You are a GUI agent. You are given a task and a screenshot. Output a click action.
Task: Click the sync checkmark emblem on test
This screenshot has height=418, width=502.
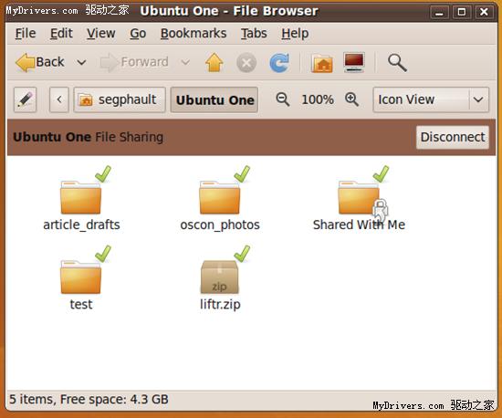[103, 254]
